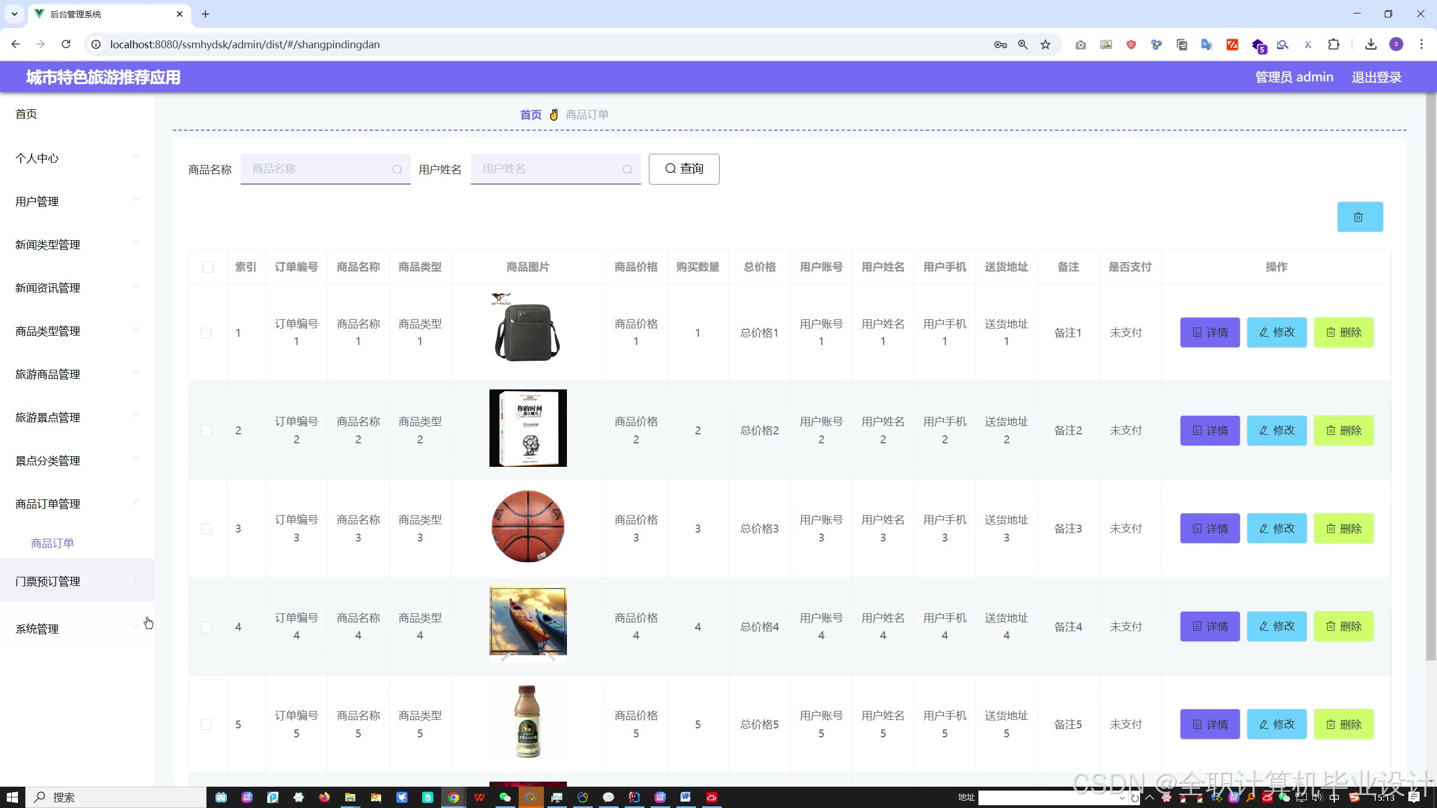This screenshot has width=1437, height=808.
Task: Check the checkbox for row 3
Action: click(x=207, y=529)
